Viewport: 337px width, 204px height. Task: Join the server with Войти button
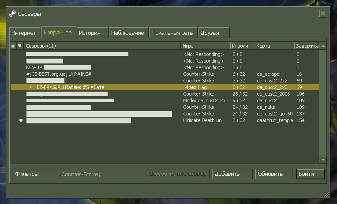[310, 174]
